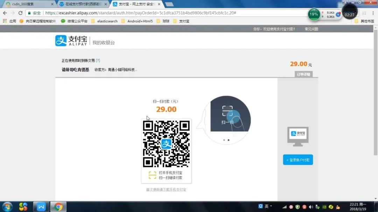Open the blue W taskbar app
The height and width of the screenshot is (212, 378).
(41, 207)
